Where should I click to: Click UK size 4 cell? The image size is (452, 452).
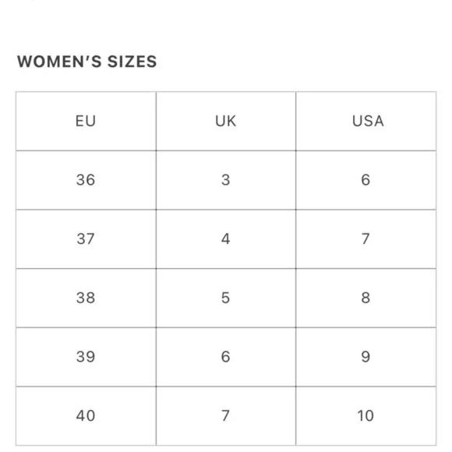tap(226, 239)
